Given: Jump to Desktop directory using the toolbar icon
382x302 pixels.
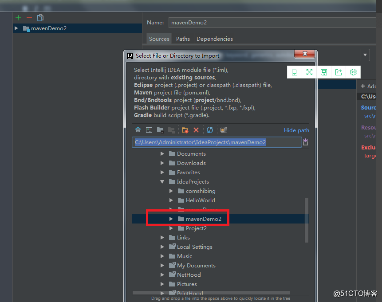Looking at the screenshot, I should coord(149,130).
